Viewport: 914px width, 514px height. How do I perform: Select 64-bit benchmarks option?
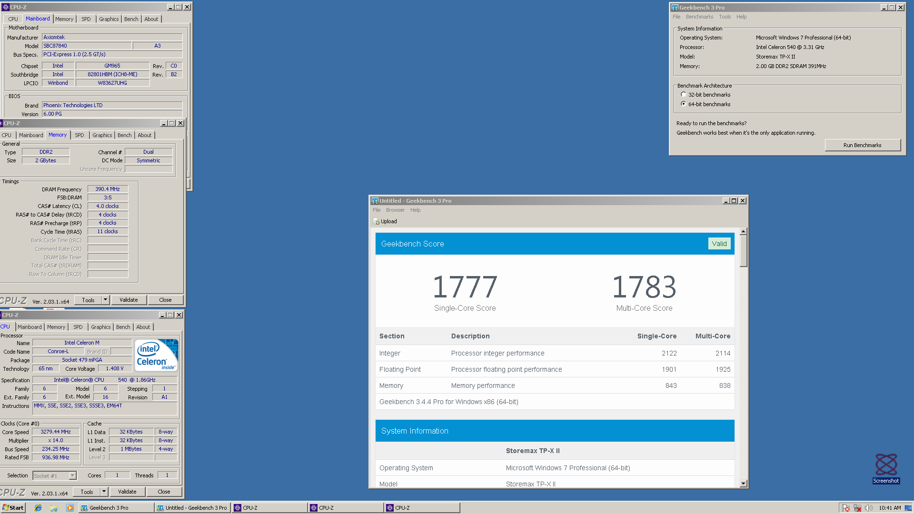click(684, 104)
